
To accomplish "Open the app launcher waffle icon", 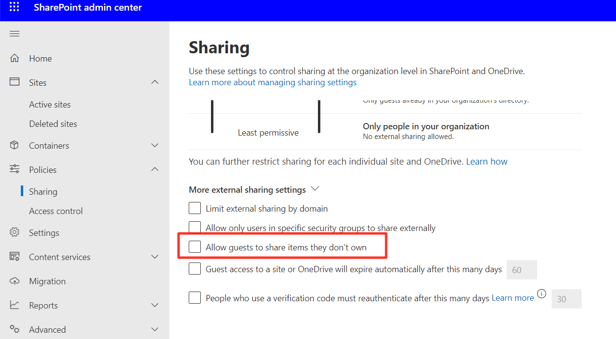I will pyautogui.click(x=15, y=7).
